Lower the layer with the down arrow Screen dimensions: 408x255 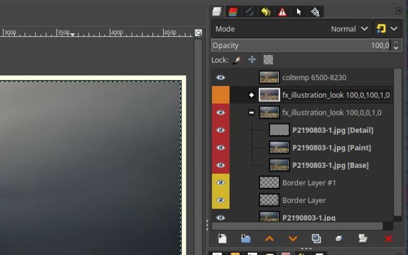[293, 239]
